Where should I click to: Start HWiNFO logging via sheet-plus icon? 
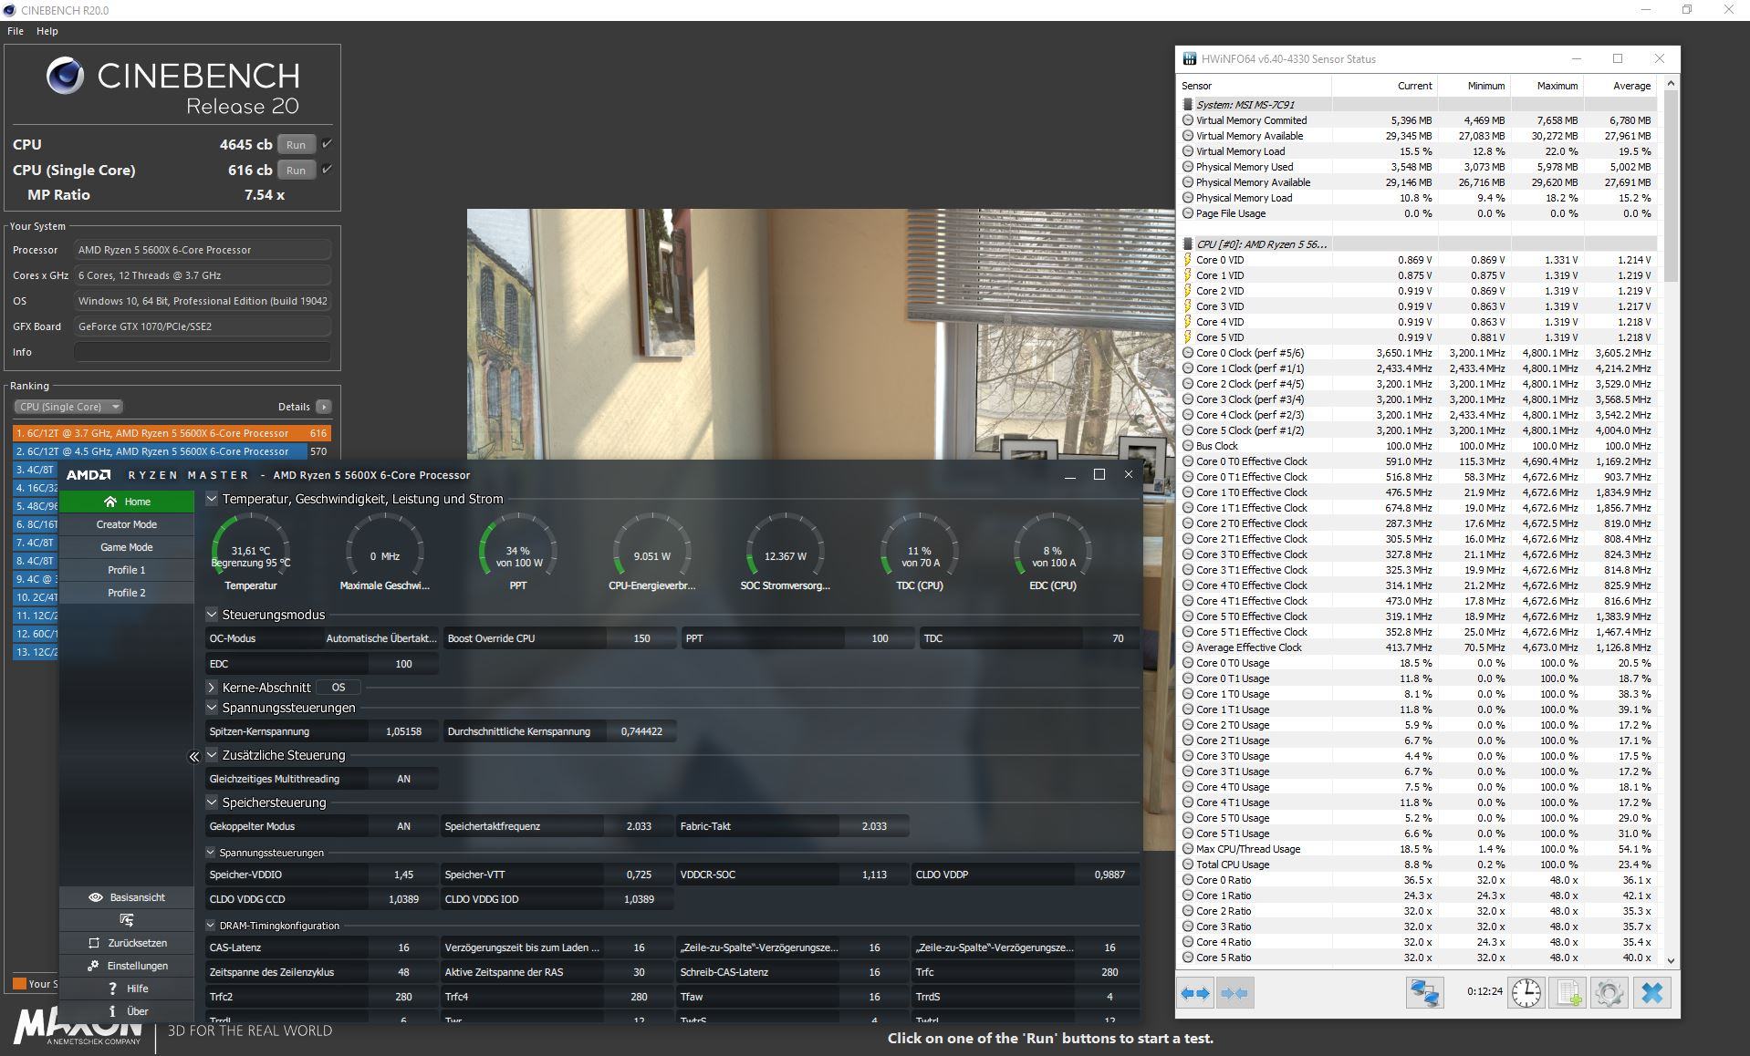click(1568, 992)
